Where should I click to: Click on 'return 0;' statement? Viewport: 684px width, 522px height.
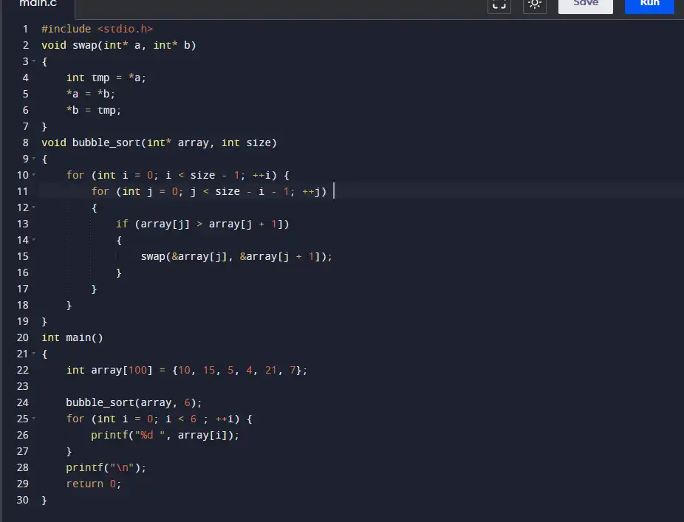[x=93, y=484]
